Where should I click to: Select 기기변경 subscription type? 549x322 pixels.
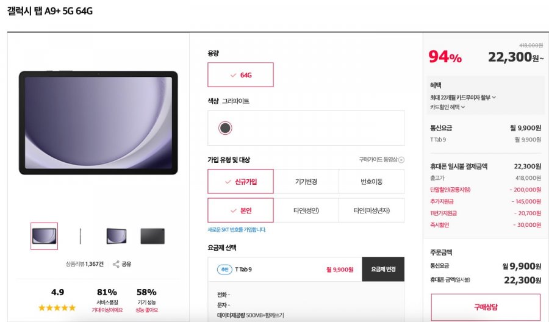pos(306,182)
